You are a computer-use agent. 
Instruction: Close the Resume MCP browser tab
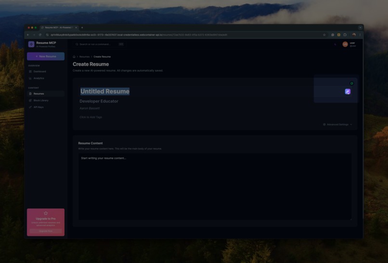(x=76, y=28)
